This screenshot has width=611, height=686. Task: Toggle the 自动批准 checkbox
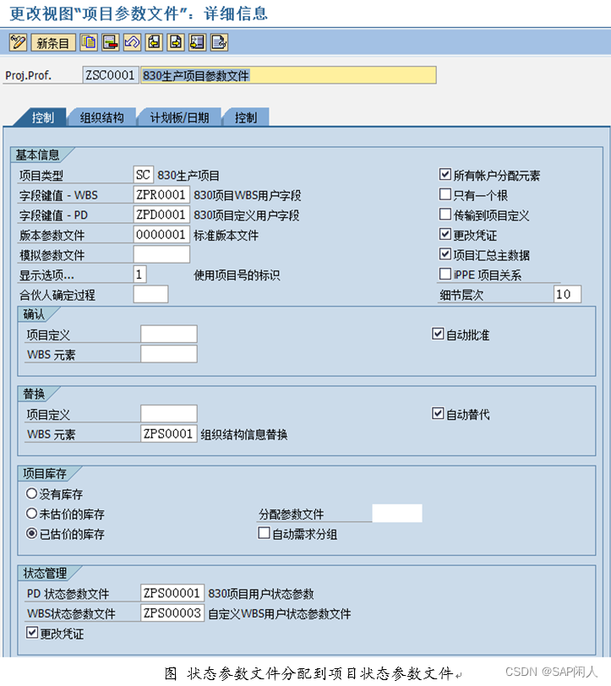[438, 334]
